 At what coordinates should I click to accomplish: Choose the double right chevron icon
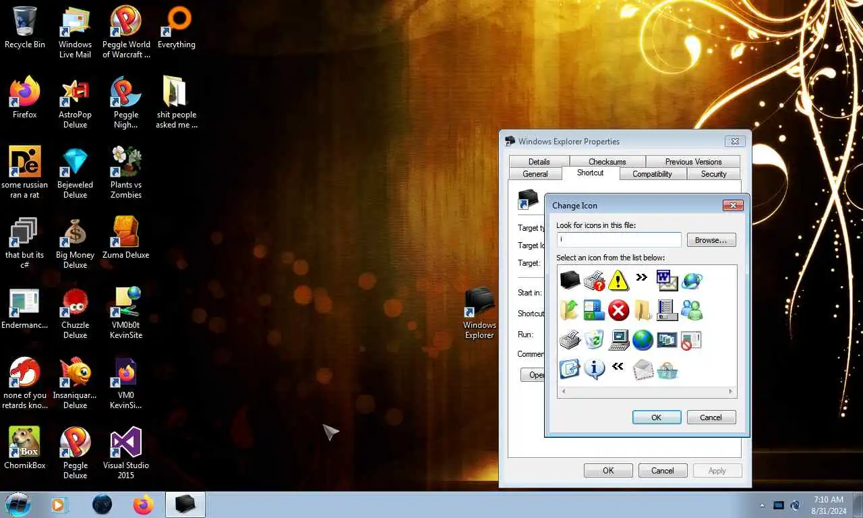point(641,277)
